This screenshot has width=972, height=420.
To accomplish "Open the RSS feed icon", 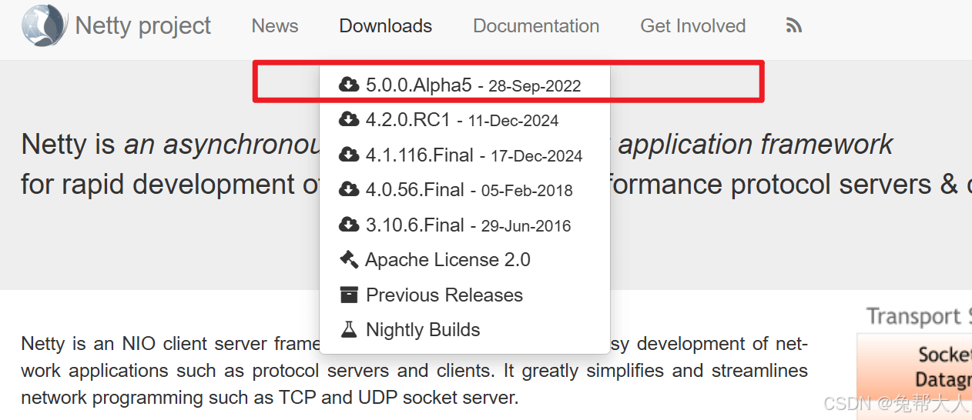I will coord(794,26).
